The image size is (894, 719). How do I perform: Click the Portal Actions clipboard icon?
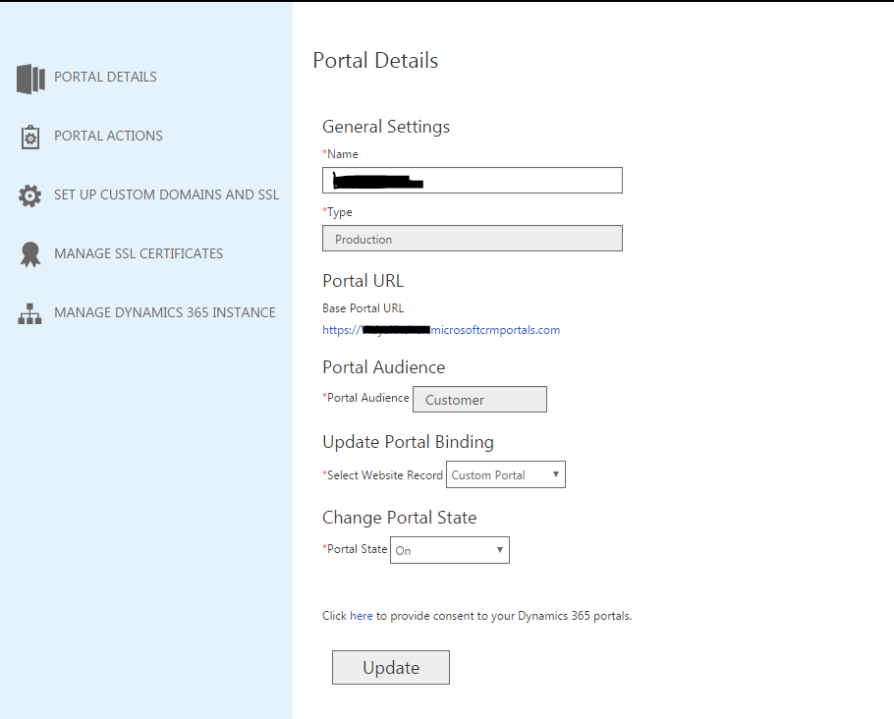(x=30, y=136)
